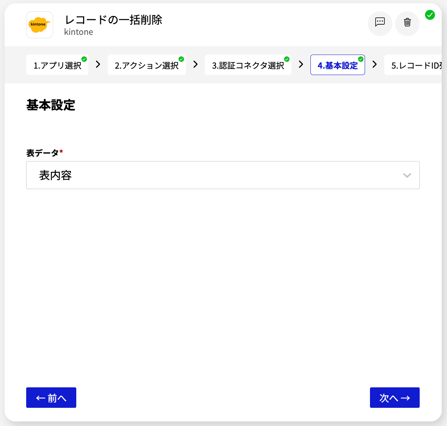Click the レコードの一括削除 title text
Image resolution: width=447 pixels, height=426 pixels.
tap(113, 20)
